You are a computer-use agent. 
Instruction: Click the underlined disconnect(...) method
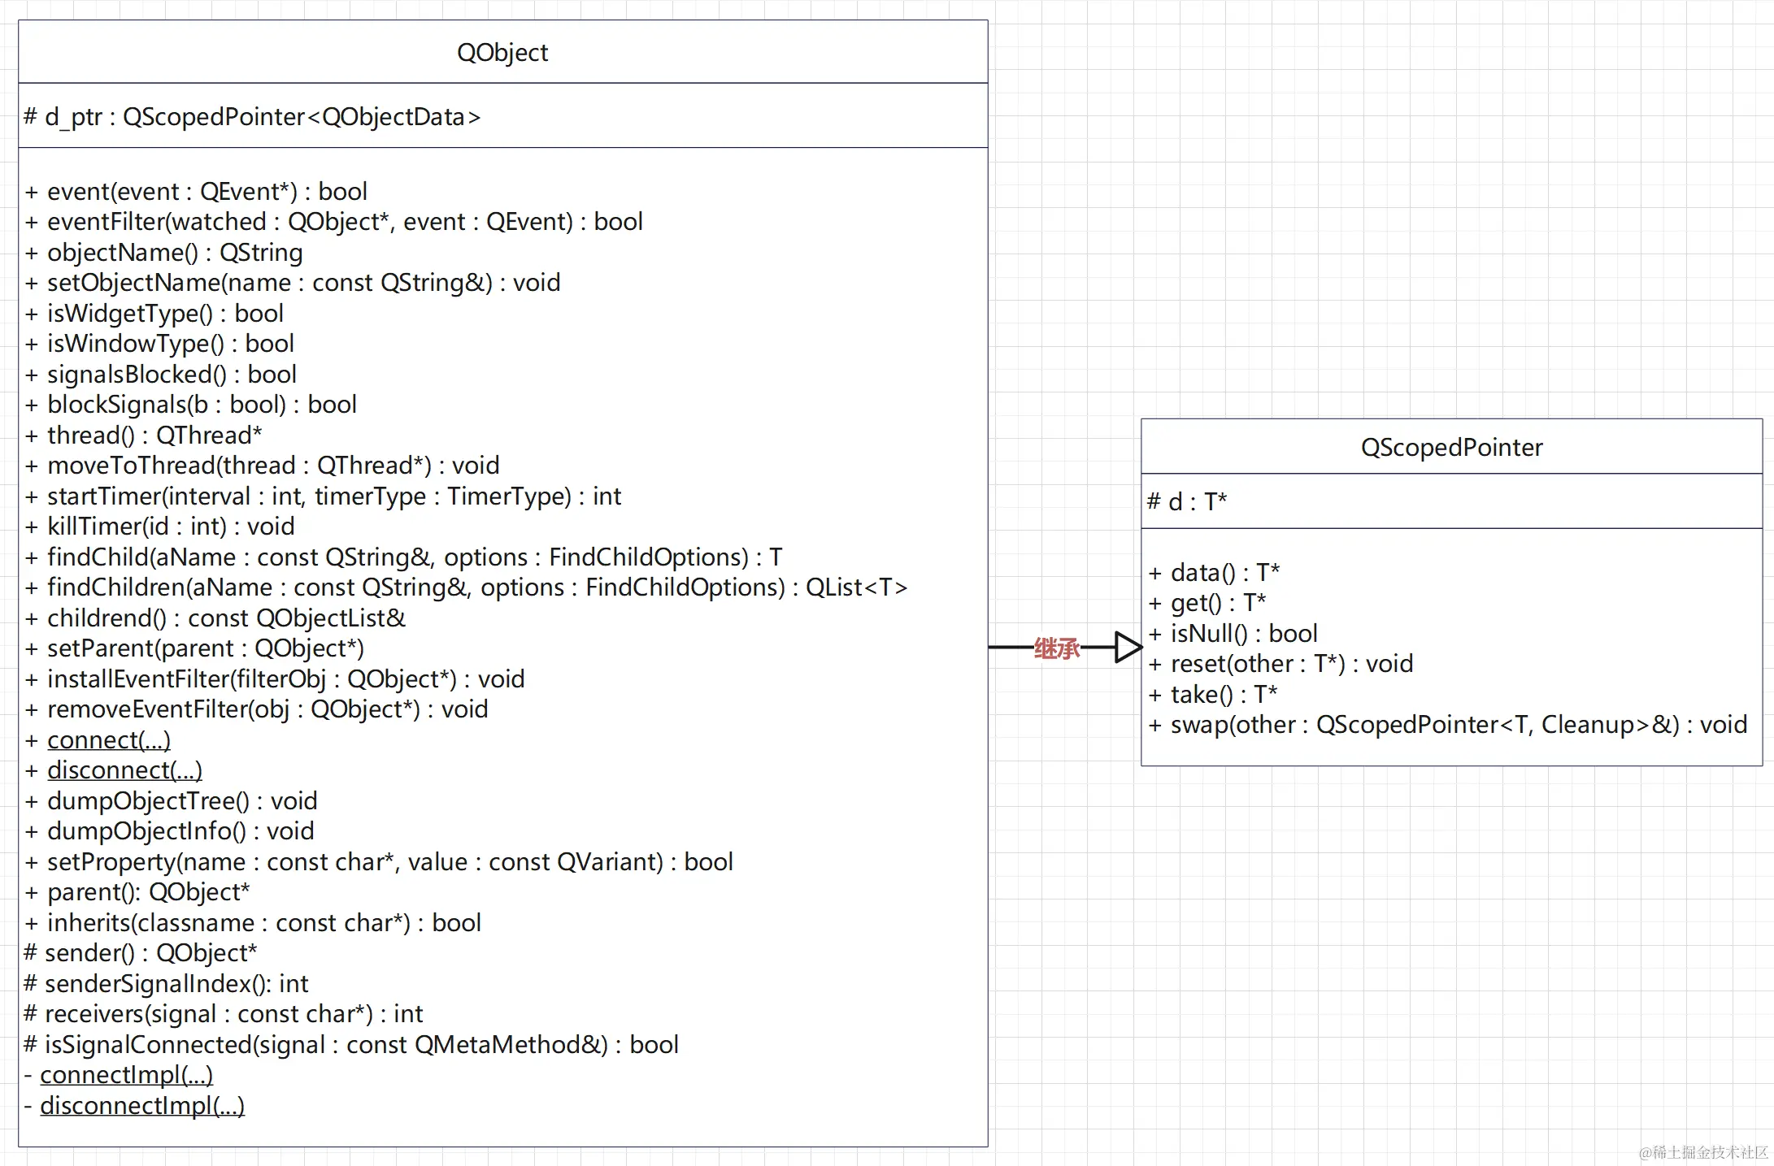[124, 770]
